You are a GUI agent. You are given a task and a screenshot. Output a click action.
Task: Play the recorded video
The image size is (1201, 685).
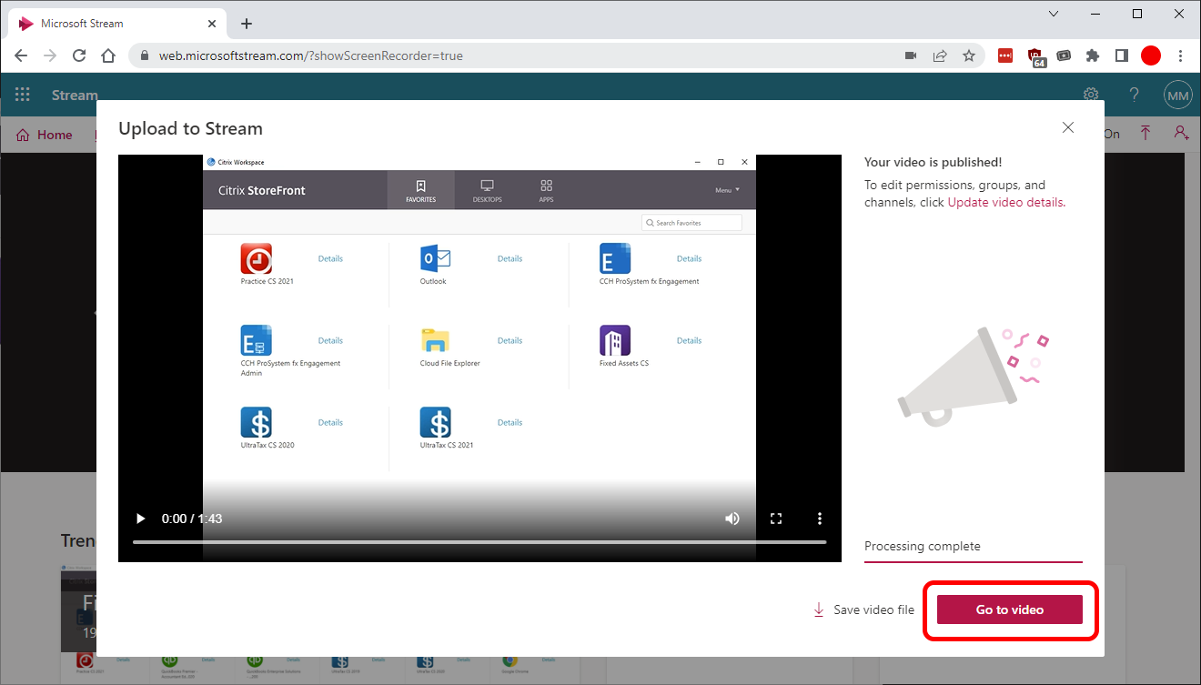click(x=140, y=519)
